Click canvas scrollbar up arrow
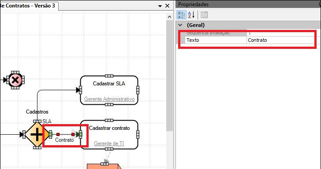321x169 pixels. click(x=169, y=17)
